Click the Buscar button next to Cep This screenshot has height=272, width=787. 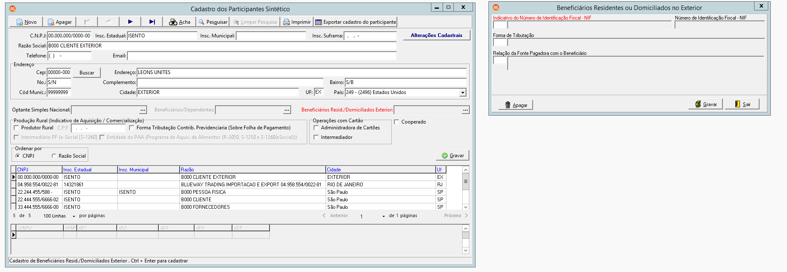click(87, 73)
